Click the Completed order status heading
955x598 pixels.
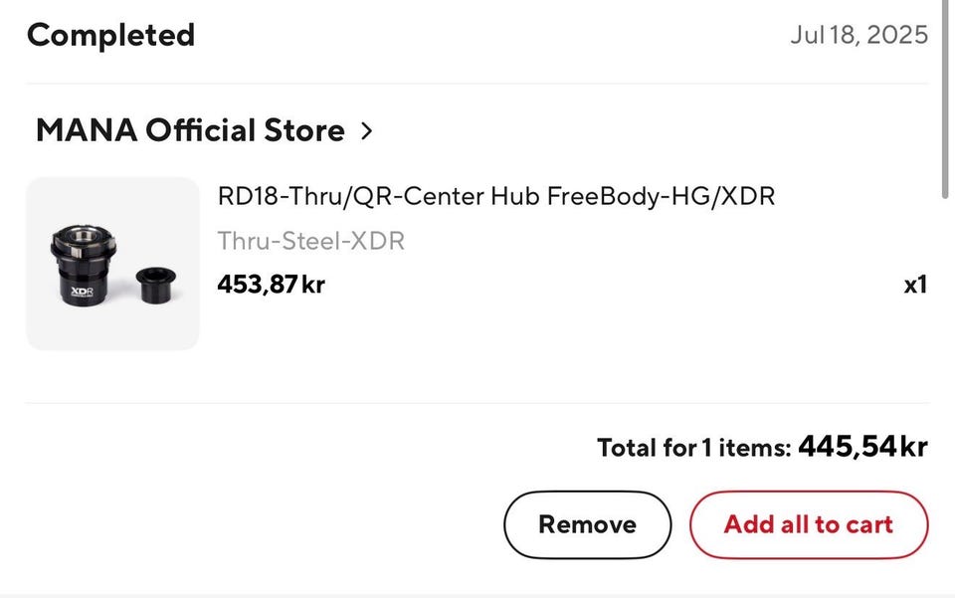110,36
